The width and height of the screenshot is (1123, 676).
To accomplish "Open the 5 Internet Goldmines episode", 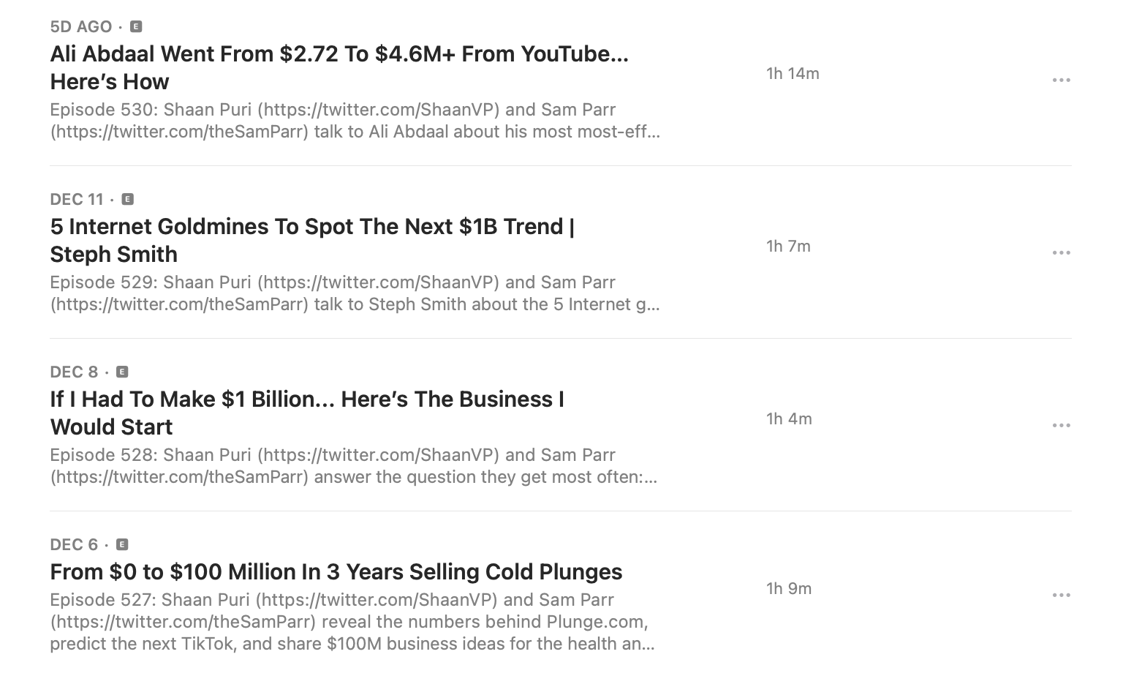I will (312, 240).
